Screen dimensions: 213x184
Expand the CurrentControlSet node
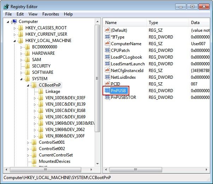click(28, 155)
